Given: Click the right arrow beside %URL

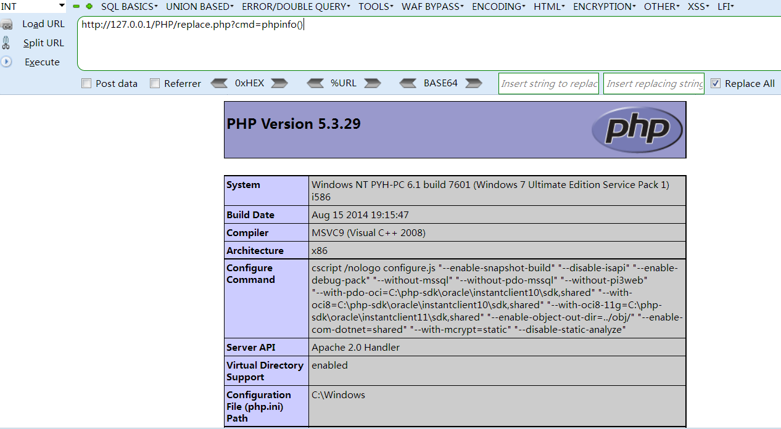Looking at the screenshot, I should pos(372,83).
